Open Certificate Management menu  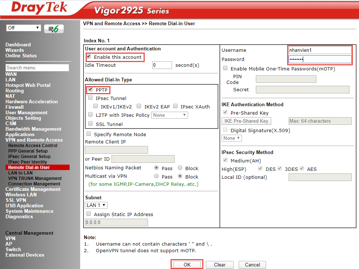click(x=33, y=189)
